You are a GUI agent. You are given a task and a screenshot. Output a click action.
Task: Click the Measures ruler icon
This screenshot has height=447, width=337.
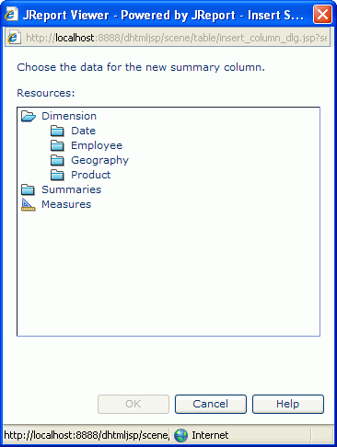[x=29, y=204]
